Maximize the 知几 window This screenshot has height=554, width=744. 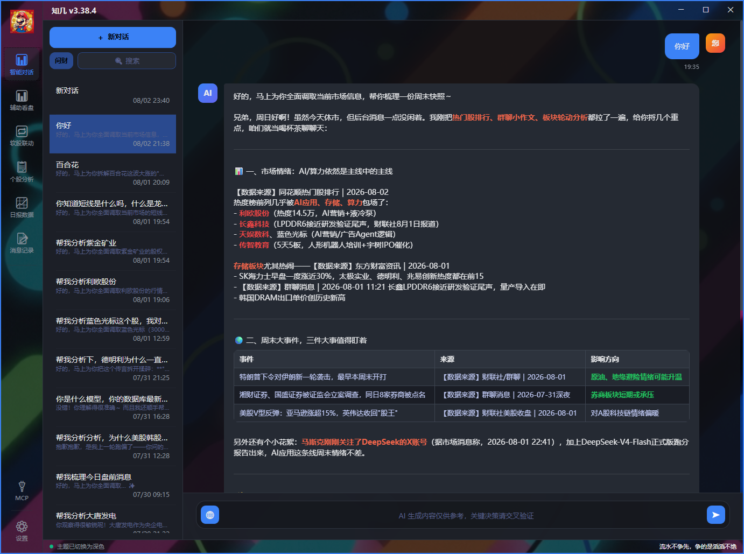pos(706,10)
